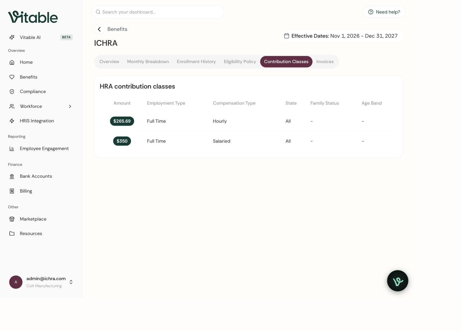461x331 pixels.
Task: Click the admin@ichra.com account email
Action: click(x=46, y=279)
